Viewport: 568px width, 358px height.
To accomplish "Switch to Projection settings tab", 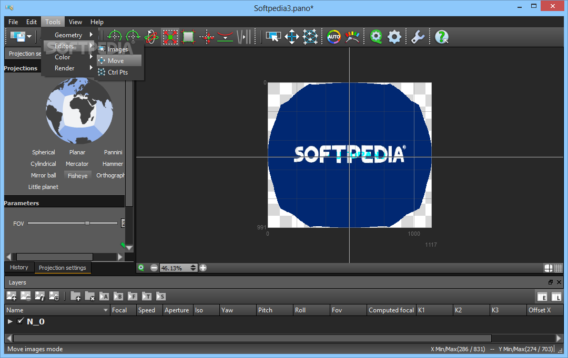I will [x=62, y=268].
